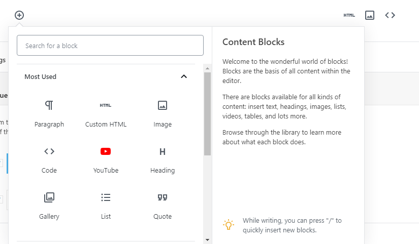Click the scrollbar up arrow in block list
Image resolution: width=419 pixels, height=244 pixels.
pos(207,68)
